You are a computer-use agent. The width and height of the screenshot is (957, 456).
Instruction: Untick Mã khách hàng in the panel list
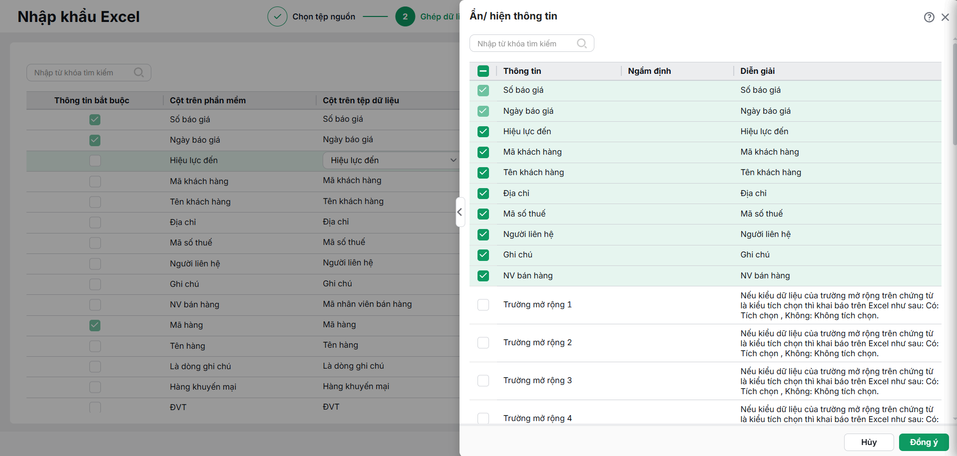point(483,152)
